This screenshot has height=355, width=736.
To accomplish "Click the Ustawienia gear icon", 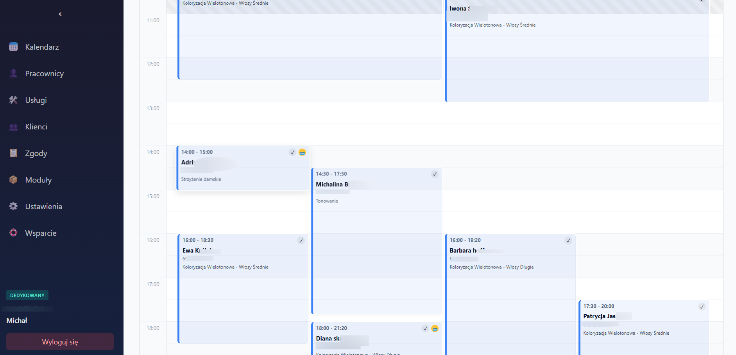I will [13, 206].
